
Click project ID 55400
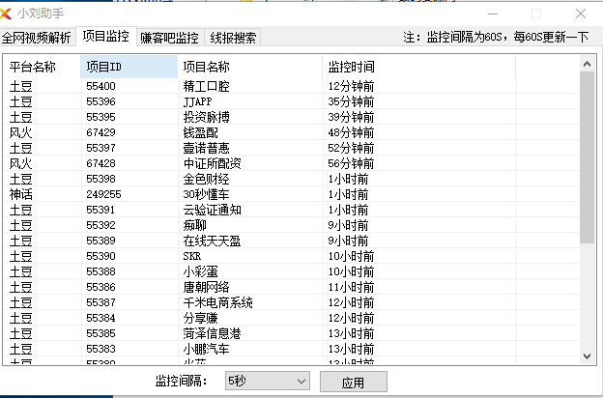(x=100, y=86)
